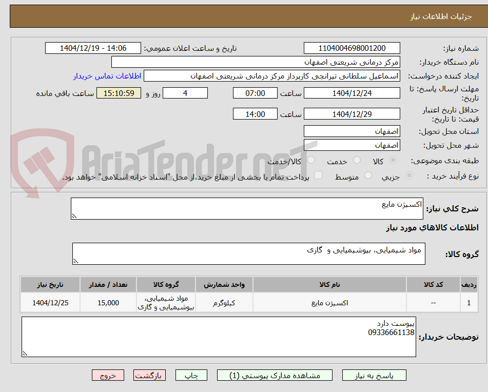Click the validity time field 14:00
Image resolution: width=488 pixels, height=392 pixels.
point(255,114)
